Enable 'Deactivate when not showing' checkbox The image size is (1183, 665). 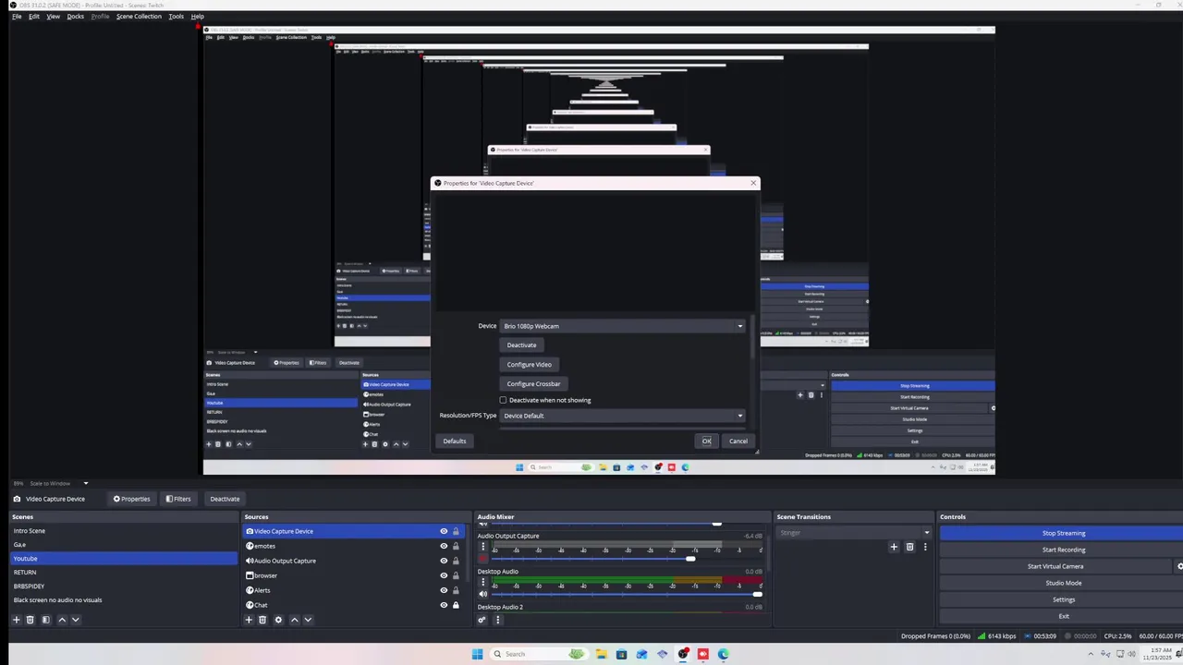(x=503, y=400)
